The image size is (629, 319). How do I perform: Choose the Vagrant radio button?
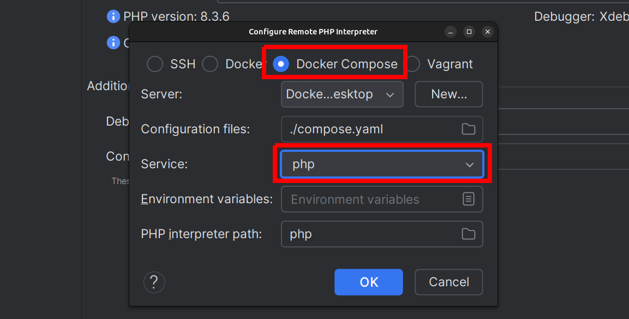[x=413, y=64]
